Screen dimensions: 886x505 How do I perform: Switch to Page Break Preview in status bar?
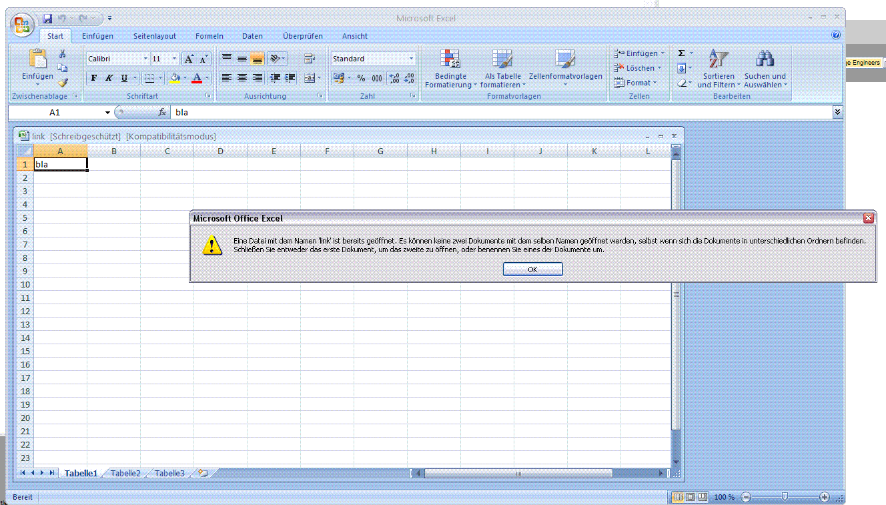pos(702,497)
